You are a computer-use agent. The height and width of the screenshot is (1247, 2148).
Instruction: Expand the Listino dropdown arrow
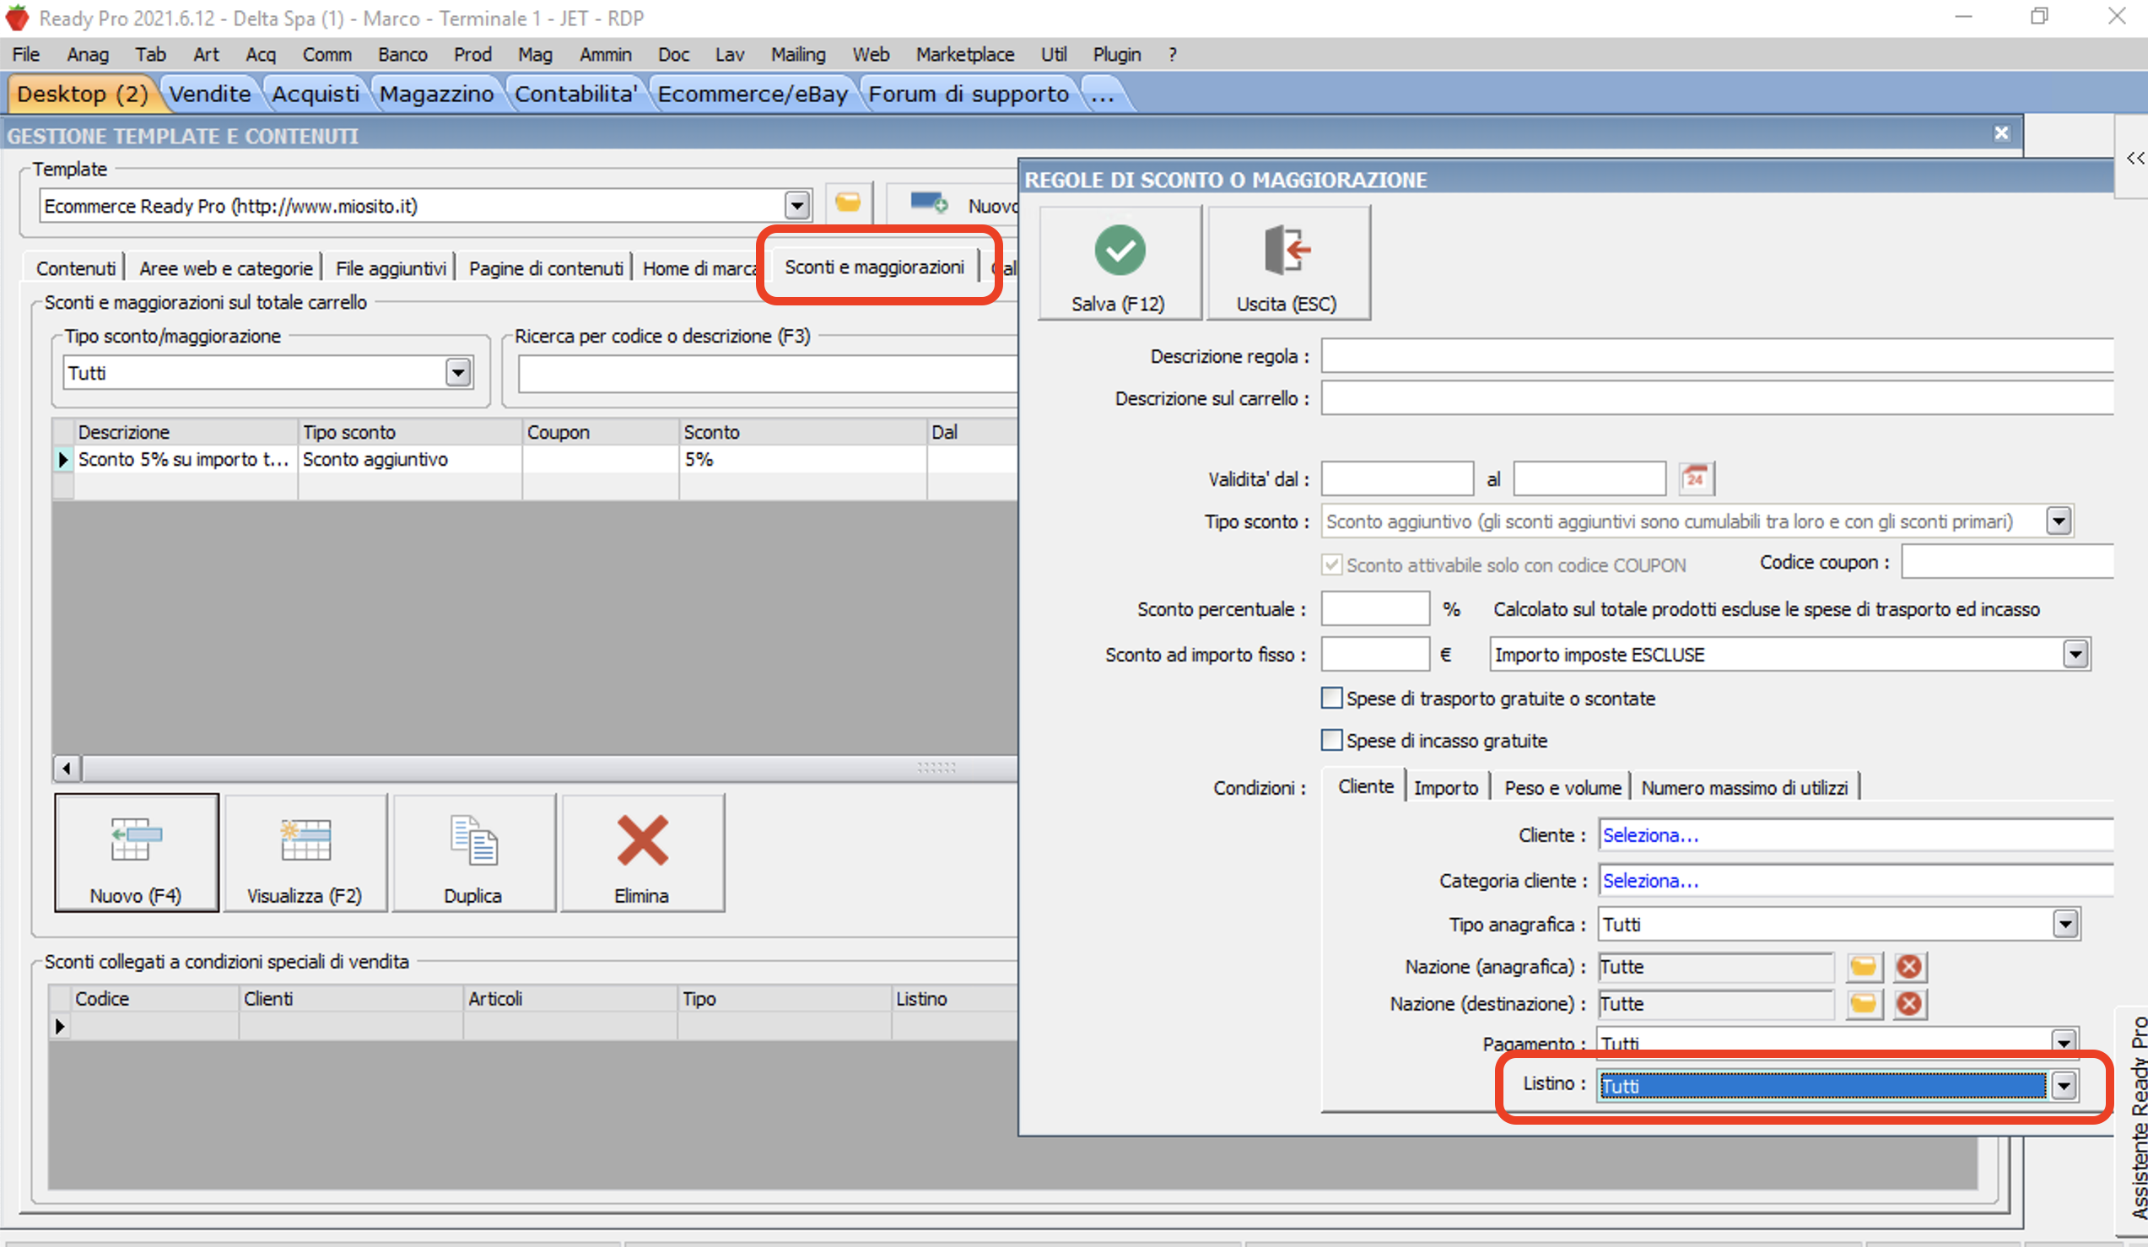(x=2064, y=1086)
